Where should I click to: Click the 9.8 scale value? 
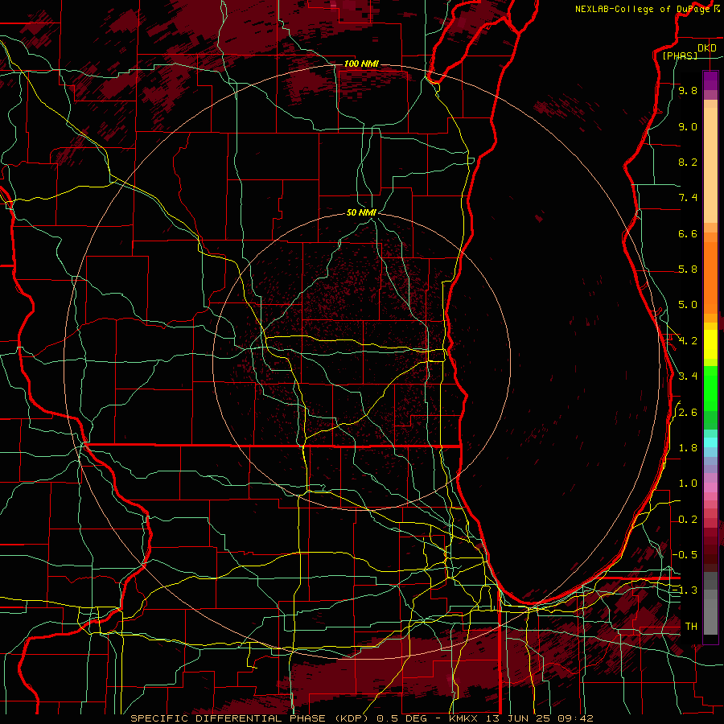688,90
